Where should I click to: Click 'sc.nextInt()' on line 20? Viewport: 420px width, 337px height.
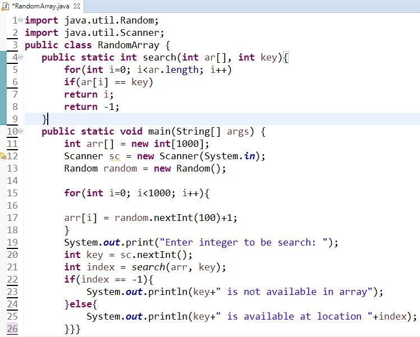pyautogui.click(x=154, y=255)
